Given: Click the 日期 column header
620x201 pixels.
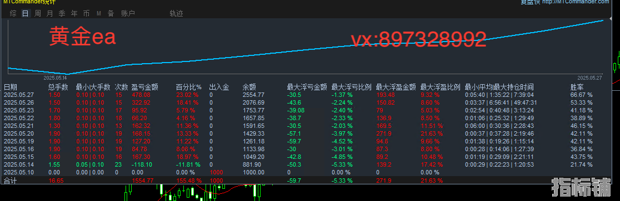Looking at the screenshot, I should [11, 87].
